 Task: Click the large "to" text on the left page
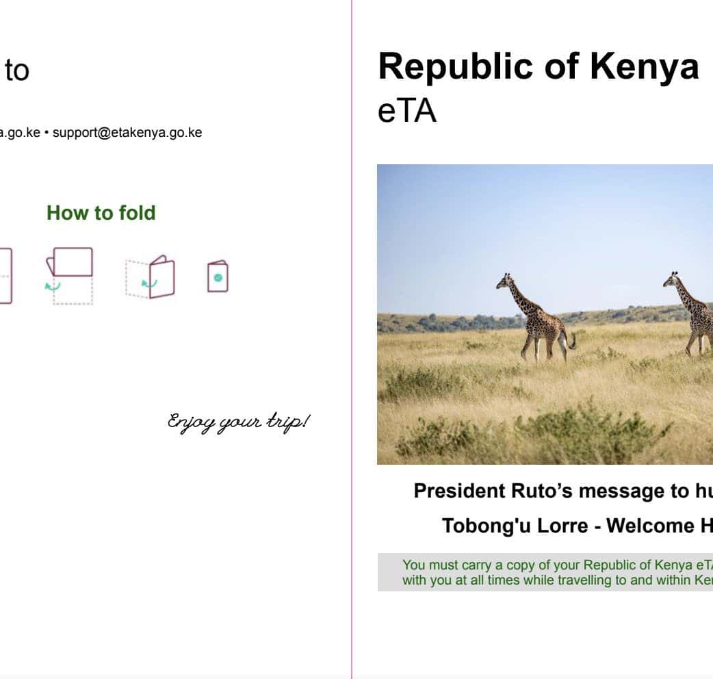click(16, 71)
